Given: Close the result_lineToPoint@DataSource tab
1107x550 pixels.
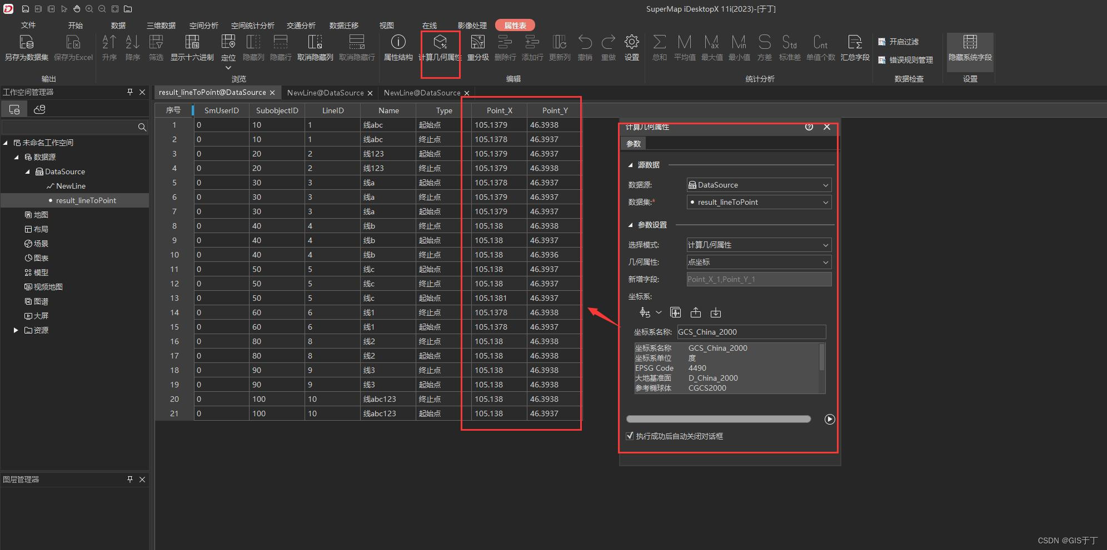Looking at the screenshot, I should 272,93.
